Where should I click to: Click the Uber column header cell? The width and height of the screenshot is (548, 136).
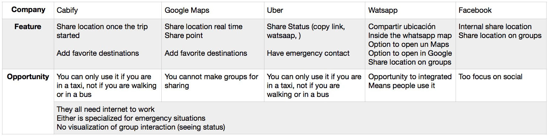315,10
